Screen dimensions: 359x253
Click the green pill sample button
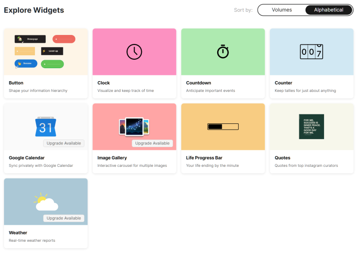pos(52,64)
